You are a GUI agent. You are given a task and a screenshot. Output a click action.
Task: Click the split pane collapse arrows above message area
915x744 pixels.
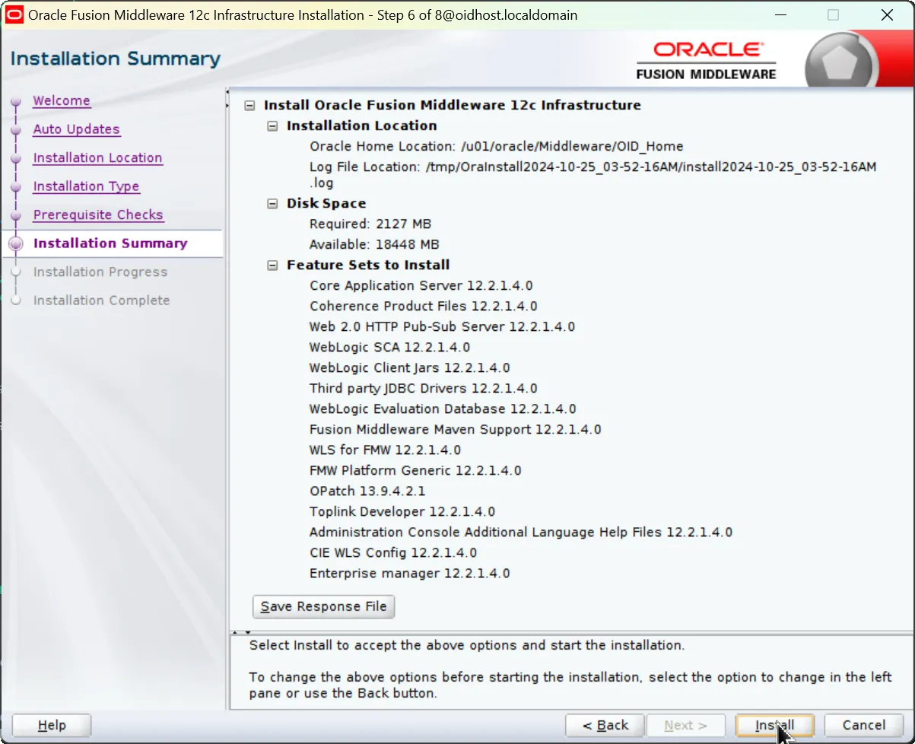(x=241, y=632)
